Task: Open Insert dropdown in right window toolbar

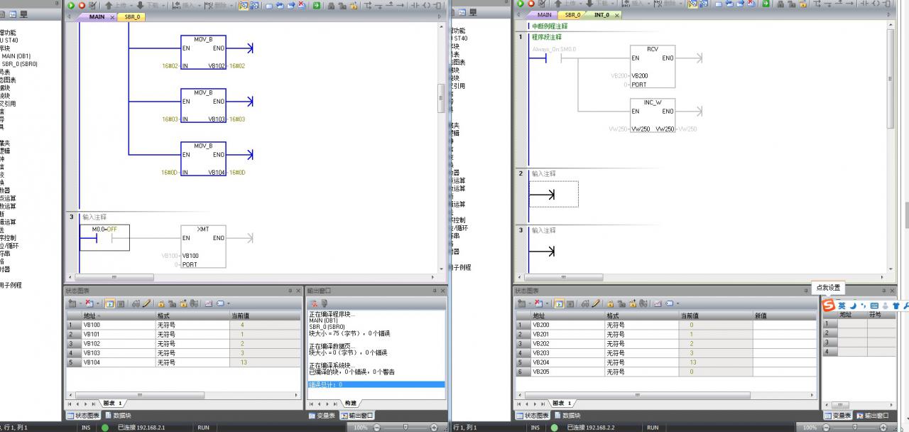Action: tap(649, 5)
